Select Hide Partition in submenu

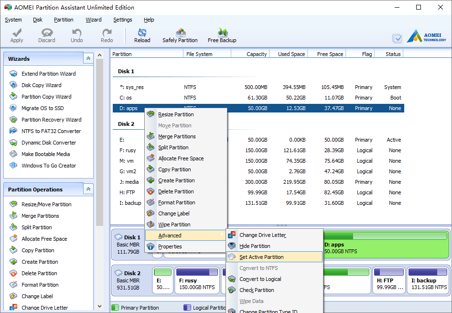point(274,246)
